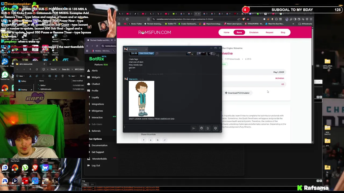Open Alerts in the BotRix sidebar

click(95, 70)
